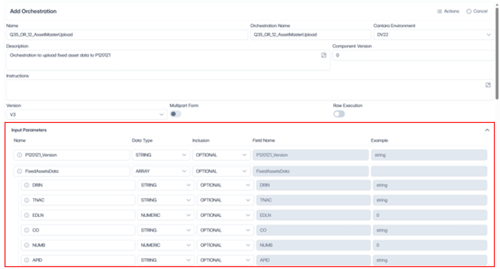
Task: Toggle the Multipart Form switch
Action: (175, 114)
